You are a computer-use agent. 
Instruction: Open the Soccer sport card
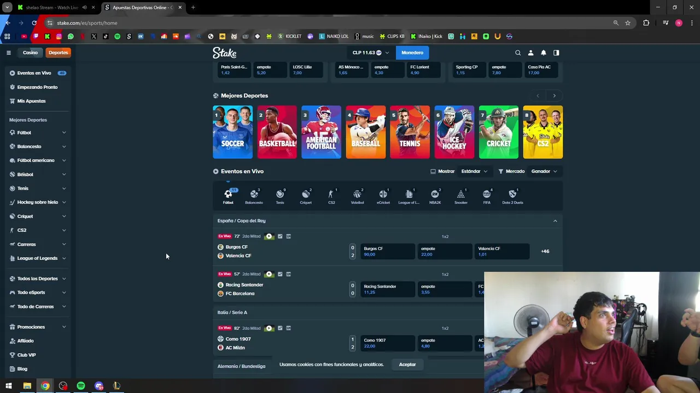232,132
